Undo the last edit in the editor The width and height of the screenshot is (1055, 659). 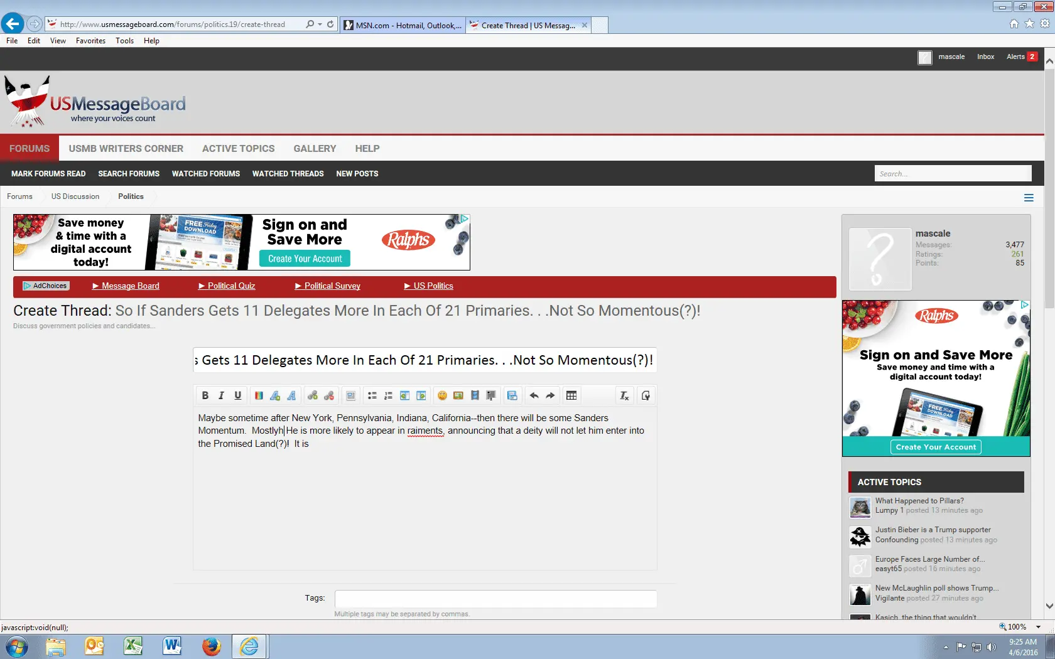pyautogui.click(x=534, y=395)
